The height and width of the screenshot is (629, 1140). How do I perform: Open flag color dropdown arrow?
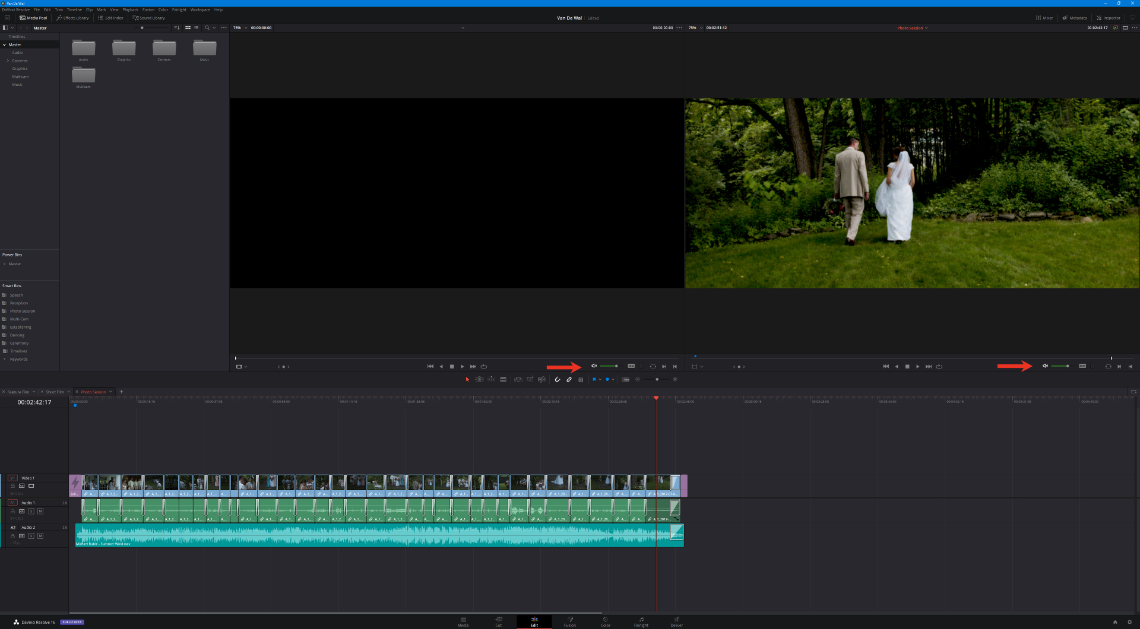click(600, 379)
